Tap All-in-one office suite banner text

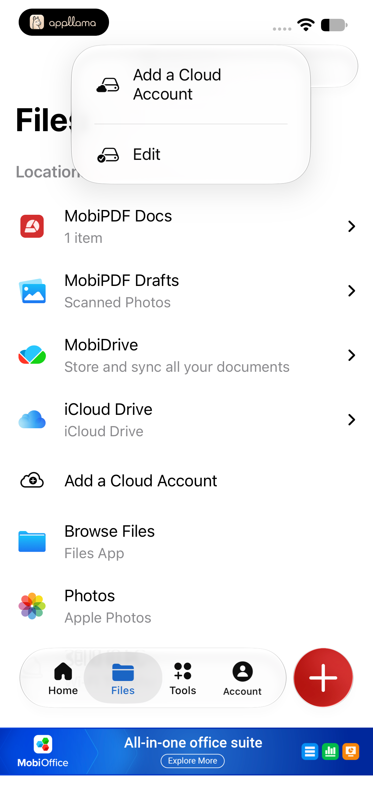(193, 743)
